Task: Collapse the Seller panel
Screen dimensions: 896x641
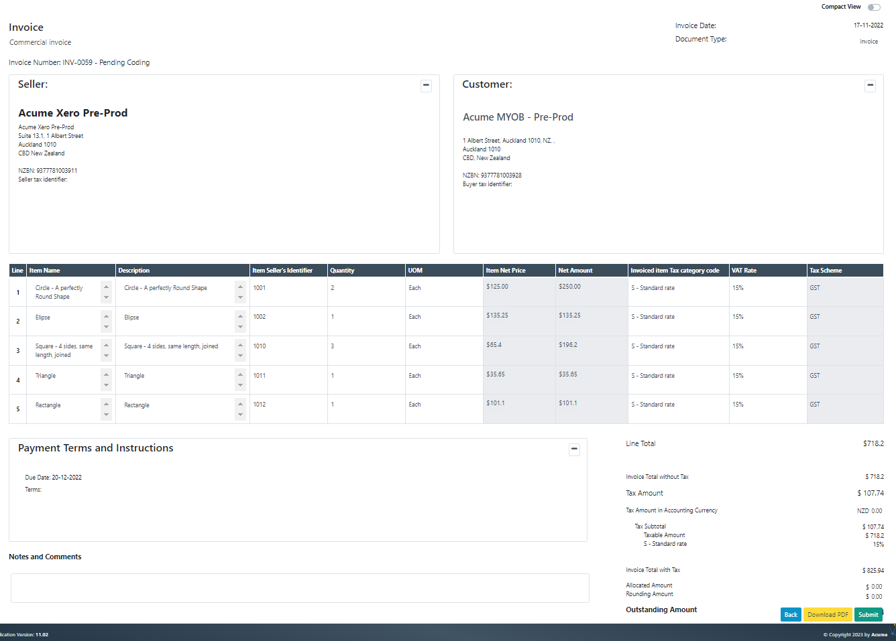Action: tap(426, 86)
